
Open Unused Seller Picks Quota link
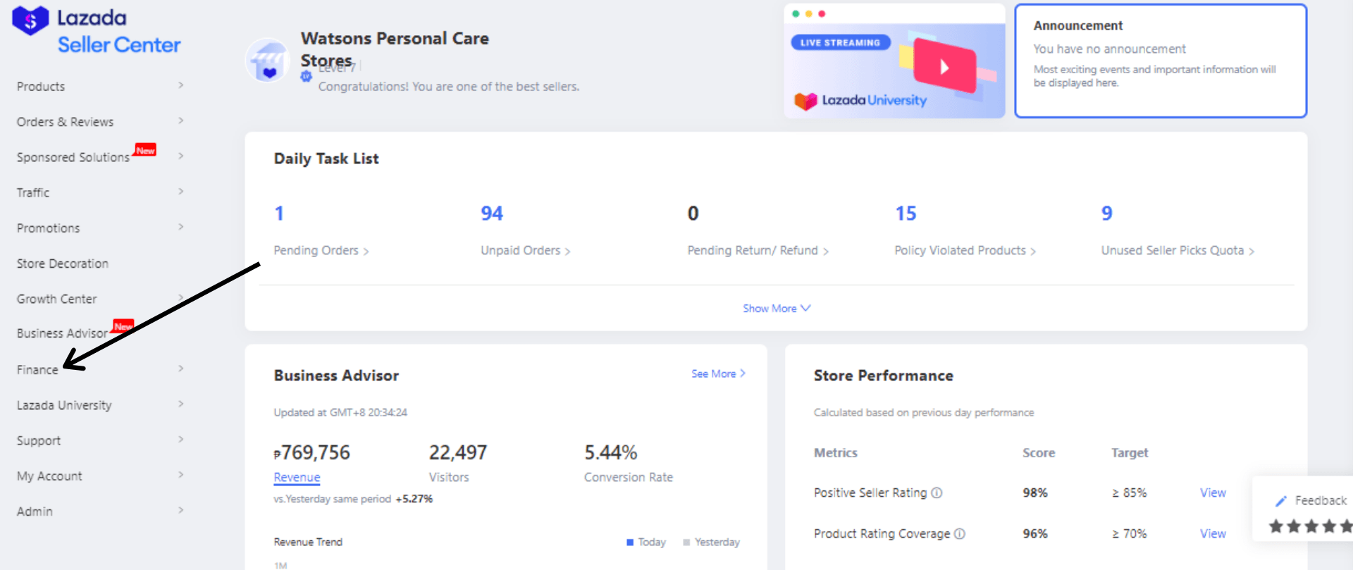point(1178,251)
